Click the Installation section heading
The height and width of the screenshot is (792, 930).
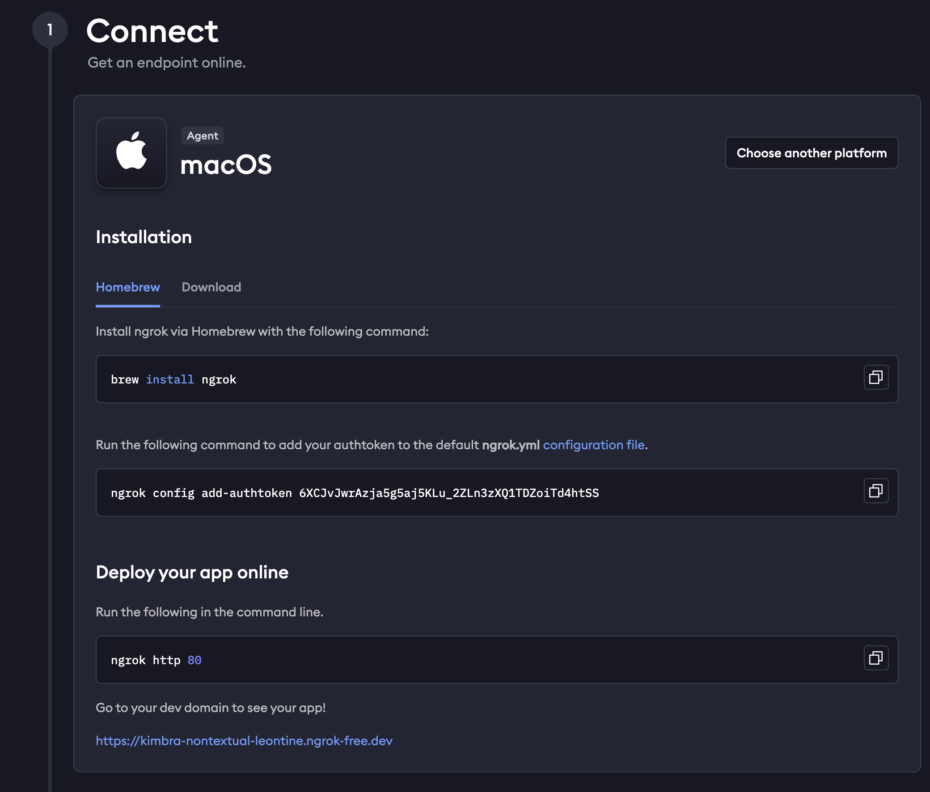tap(144, 237)
